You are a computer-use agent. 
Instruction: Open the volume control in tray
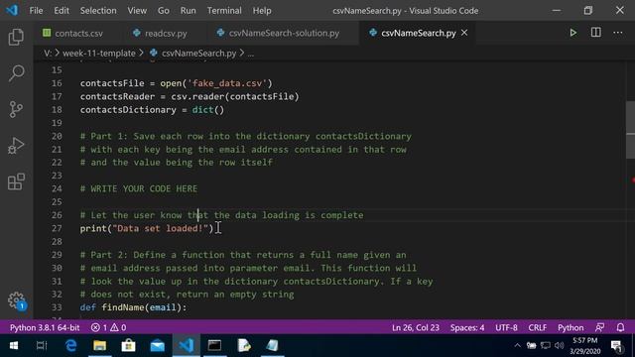click(560, 346)
